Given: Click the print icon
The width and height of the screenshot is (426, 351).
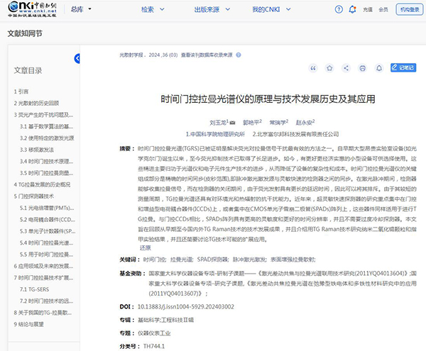Looking at the screenshot, I should click(361, 68).
